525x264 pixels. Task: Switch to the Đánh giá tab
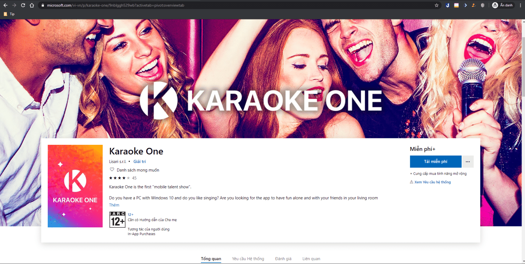(283, 259)
